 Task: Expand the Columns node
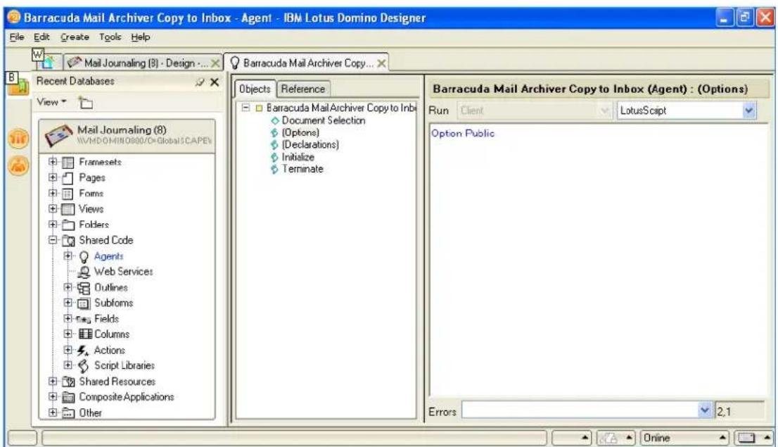click(x=68, y=334)
